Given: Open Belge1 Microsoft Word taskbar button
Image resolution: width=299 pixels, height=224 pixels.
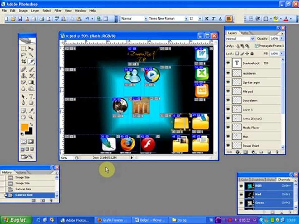Looking at the screenshot, I should coord(150,220).
